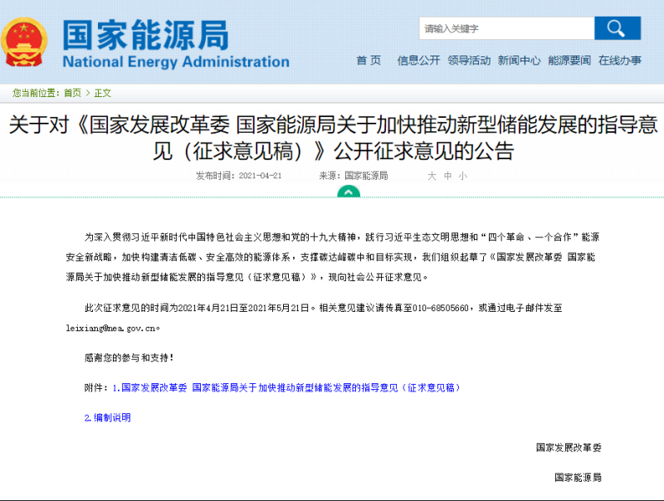Image resolution: width=664 pixels, height=501 pixels.
Task: Set font size to 小 (small)
Action: [463, 176]
